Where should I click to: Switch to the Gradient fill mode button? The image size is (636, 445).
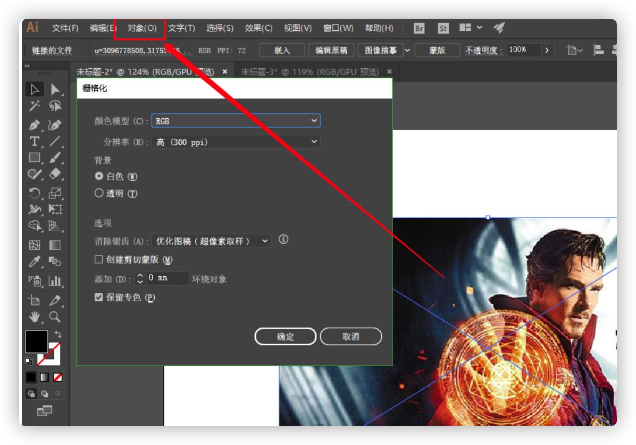click(45, 377)
